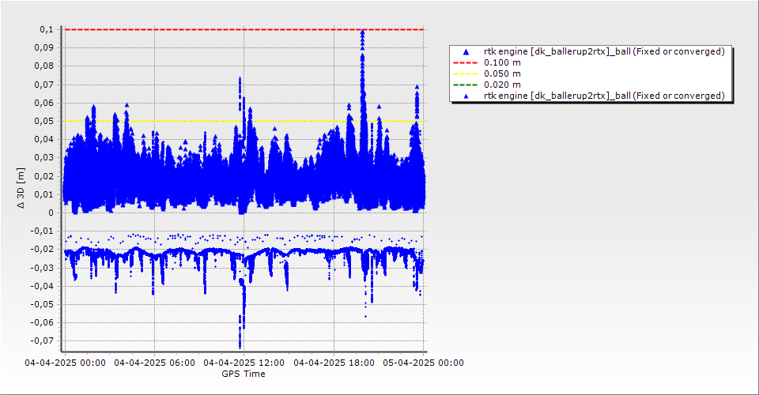Click the -0,05 y-axis label
This screenshot has height=395, width=759.
43,305
